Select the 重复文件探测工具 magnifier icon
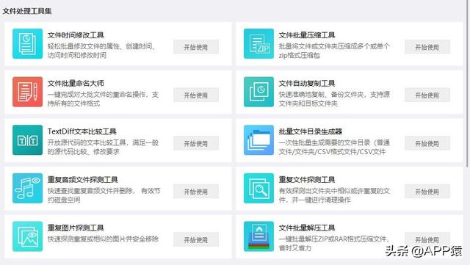The width and height of the screenshot is (470, 265). pyautogui.click(x=258, y=188)
